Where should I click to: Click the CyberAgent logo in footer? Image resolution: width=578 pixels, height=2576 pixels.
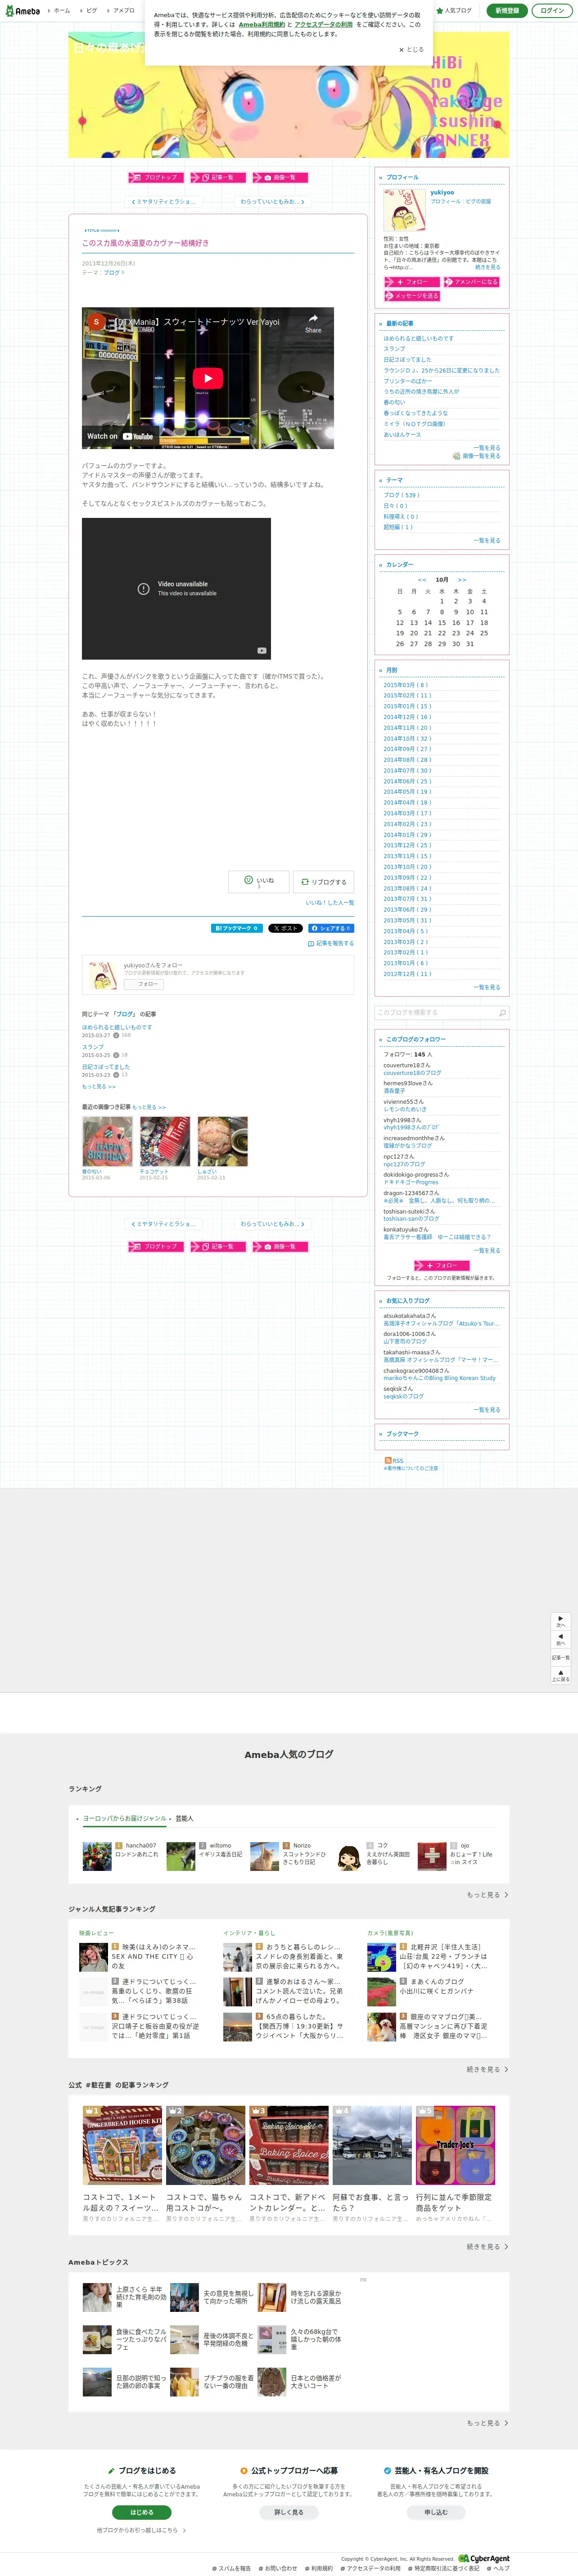coord(484,2558)
